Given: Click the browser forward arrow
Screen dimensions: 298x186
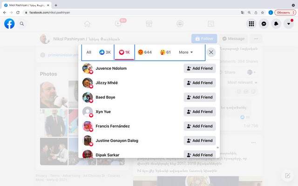Looking at the screenshot, I should [11, 13].
